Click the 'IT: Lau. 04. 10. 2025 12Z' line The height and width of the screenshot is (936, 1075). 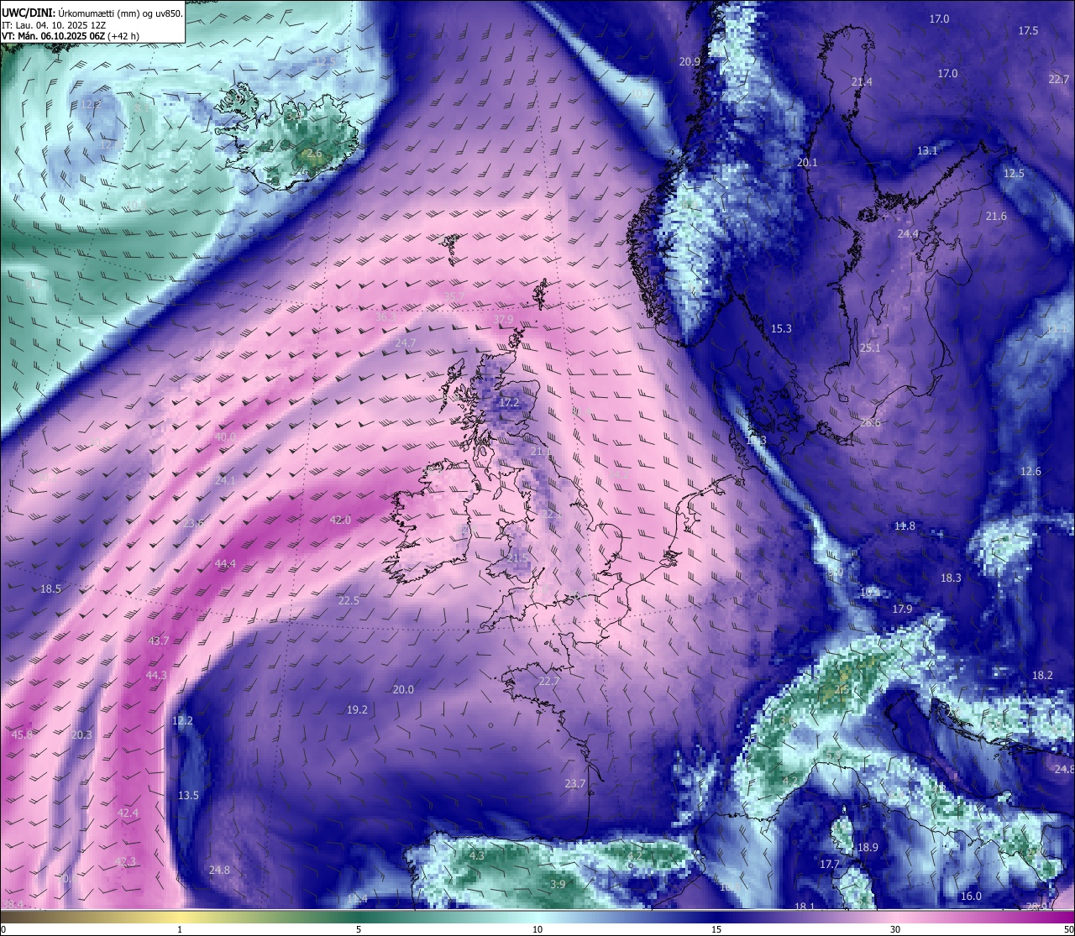click(53, 25)
